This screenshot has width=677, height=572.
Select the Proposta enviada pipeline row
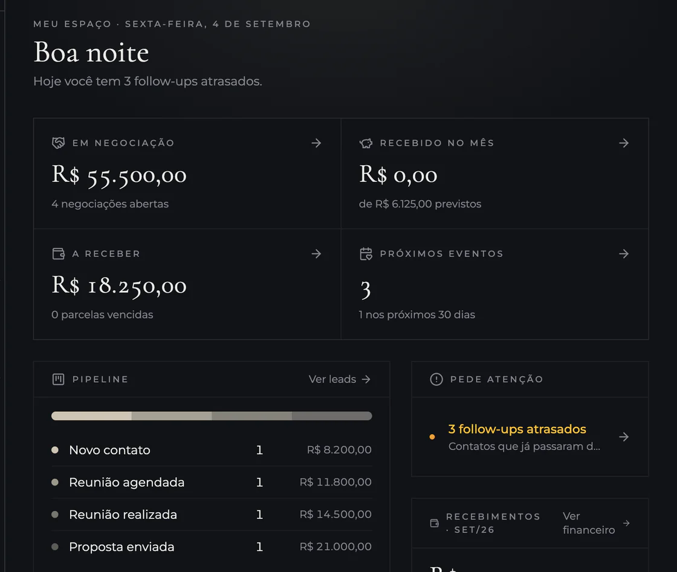tap(212, 547)
